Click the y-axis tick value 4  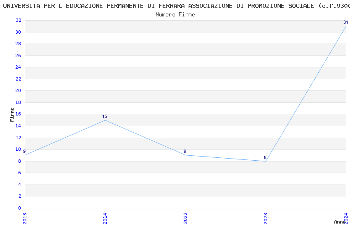tap(20, 184)
